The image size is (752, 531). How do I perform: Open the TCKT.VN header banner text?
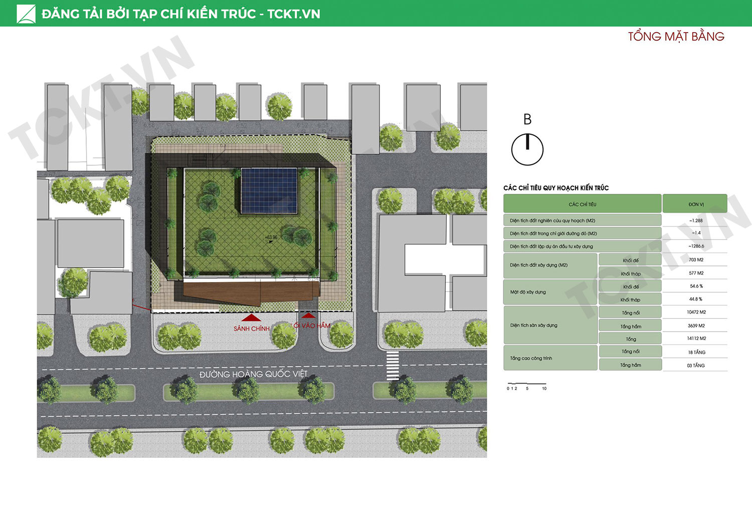tap(180, 14)
